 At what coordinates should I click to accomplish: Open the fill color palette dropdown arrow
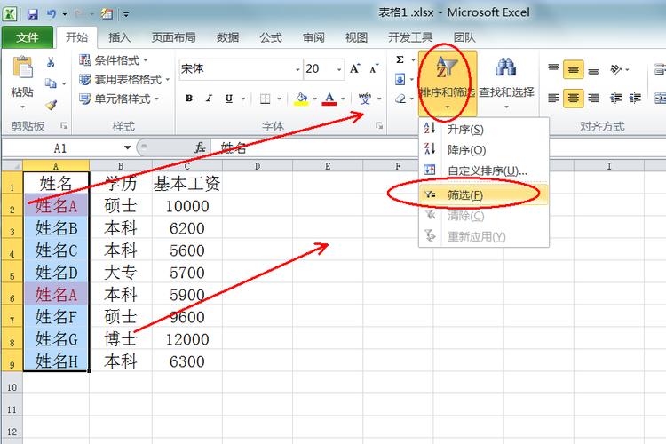[x=314, y=99]
